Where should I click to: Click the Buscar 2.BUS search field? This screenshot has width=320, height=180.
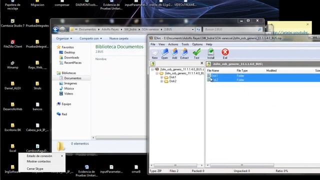point(233,29)
